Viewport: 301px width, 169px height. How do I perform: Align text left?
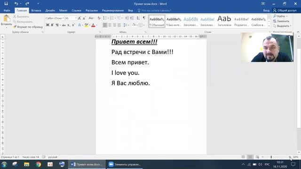pyautogui.click(x=105, y=25)
